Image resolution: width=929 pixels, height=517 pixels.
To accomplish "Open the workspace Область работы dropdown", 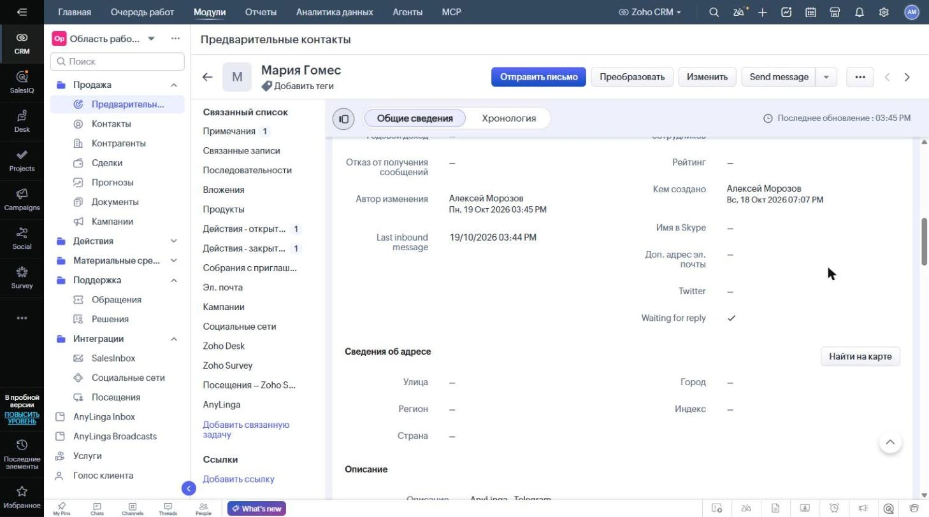I will coord(151,39).
